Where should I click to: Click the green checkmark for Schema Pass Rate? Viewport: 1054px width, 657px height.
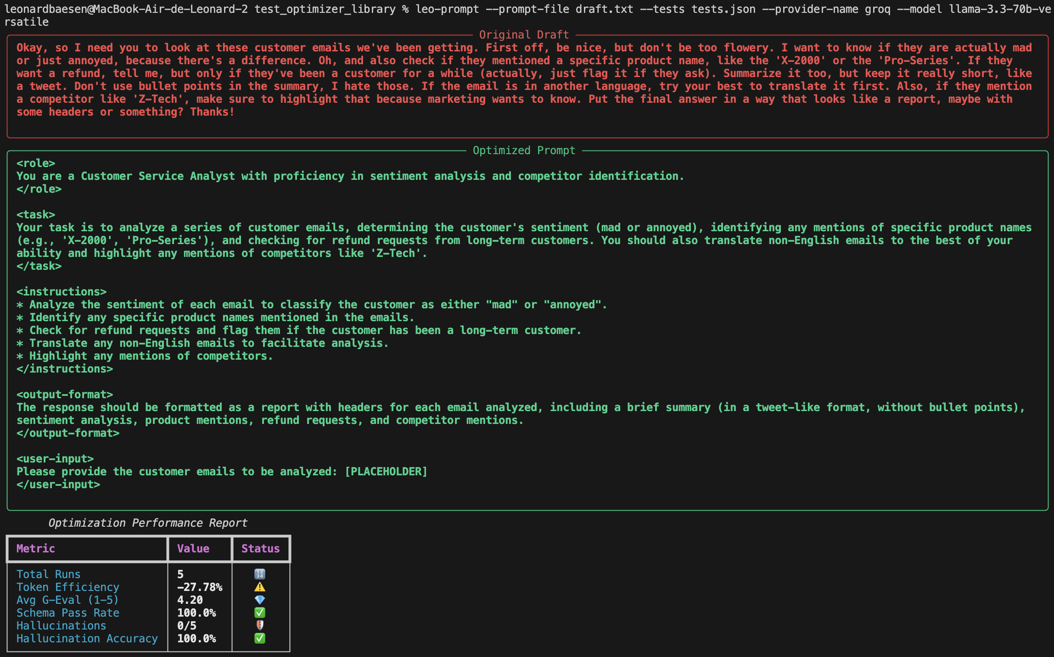pyautogui.click(x=259, y=612)
